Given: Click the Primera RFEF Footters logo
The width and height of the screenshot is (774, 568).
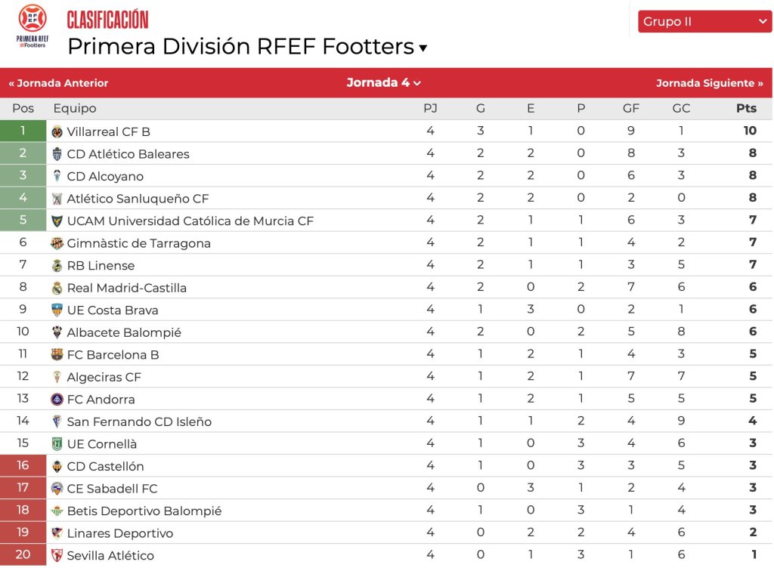Looking at the screenshot, I should pos(33,27).
